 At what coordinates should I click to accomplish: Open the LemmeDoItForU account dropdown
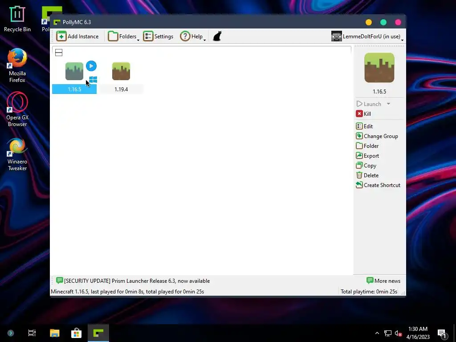click(367, 37)
